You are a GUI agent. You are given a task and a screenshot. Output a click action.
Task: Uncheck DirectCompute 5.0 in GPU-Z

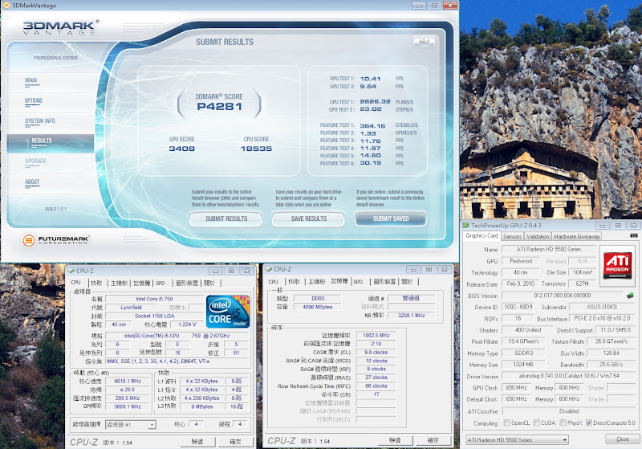tap(589, 422)
